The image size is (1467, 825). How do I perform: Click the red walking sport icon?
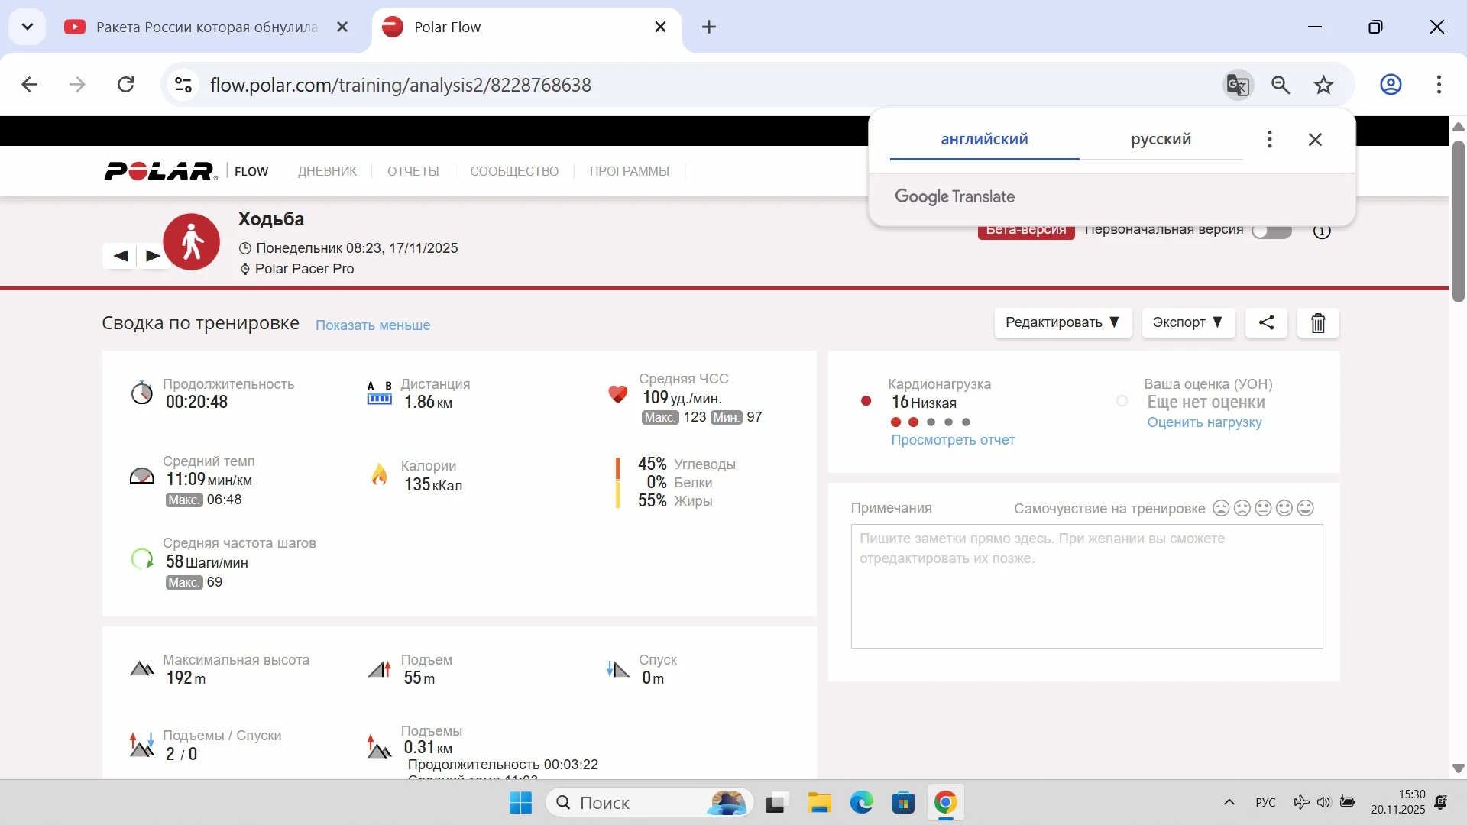(192, 242)
